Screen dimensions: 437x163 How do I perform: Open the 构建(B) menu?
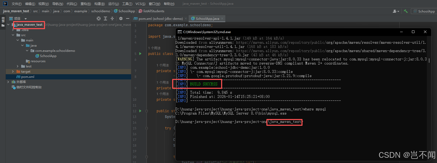click(99, 4)
